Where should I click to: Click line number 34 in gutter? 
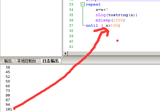click(x=71, y=10)
